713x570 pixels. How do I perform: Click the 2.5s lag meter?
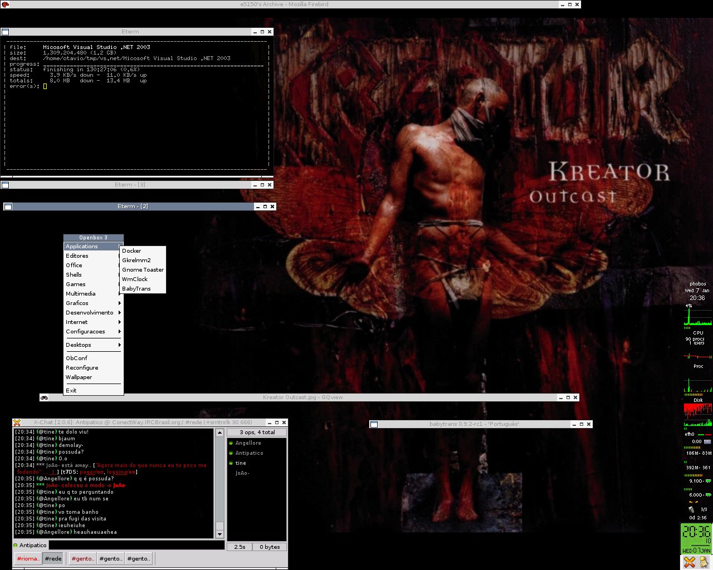(x=240, y=547)
